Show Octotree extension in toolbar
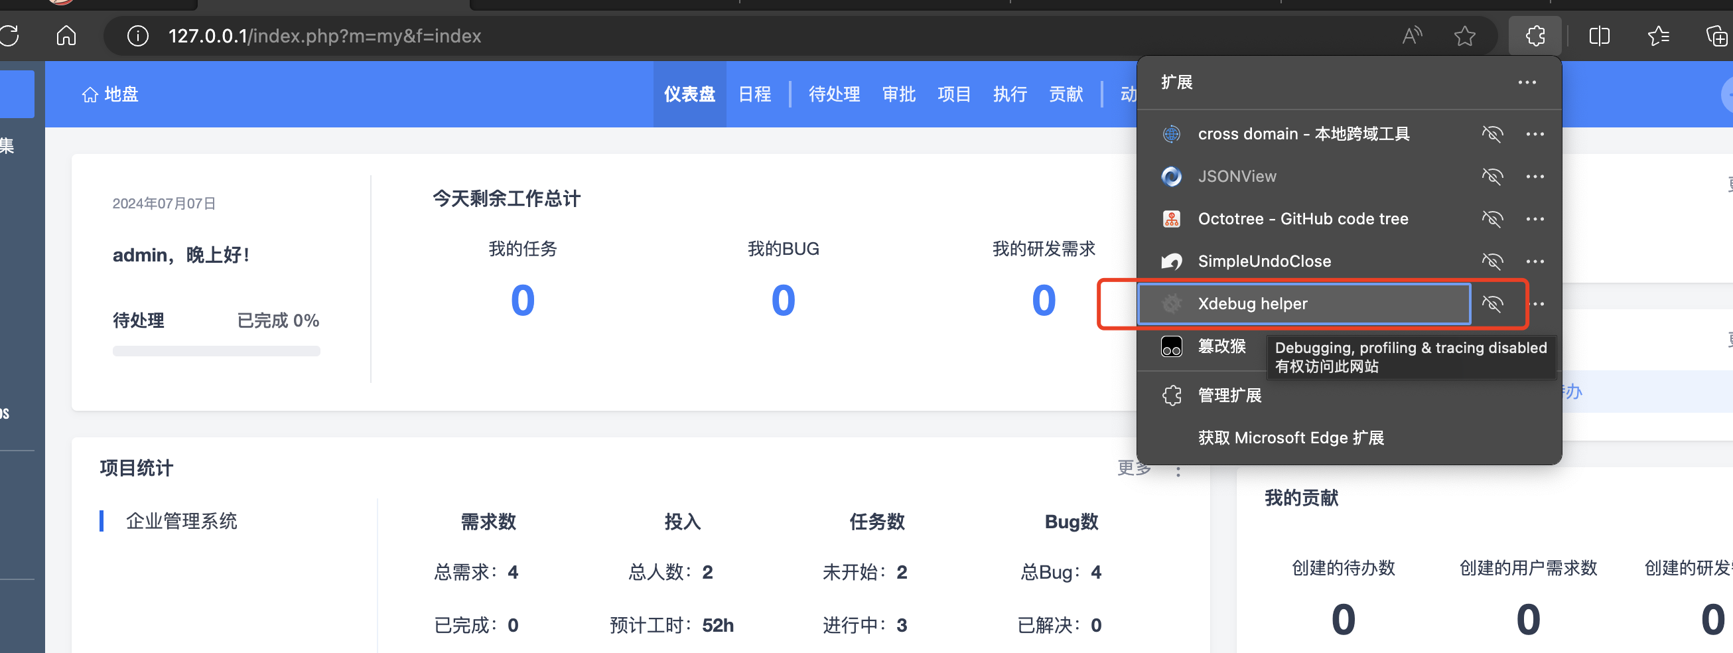This screenshot has height=653, width=1733. click(1492, 219)
